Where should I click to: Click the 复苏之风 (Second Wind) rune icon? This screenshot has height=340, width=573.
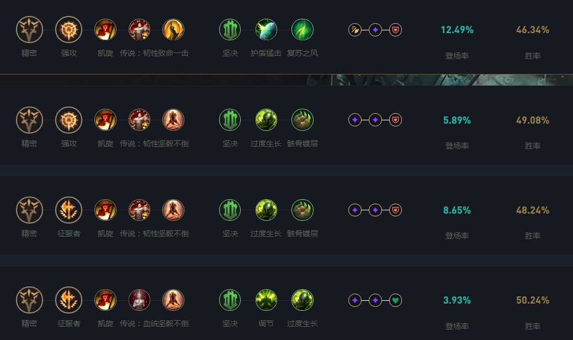(x=303, y=30)
